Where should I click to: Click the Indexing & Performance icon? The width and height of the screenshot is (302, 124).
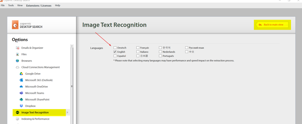point(17,119)
